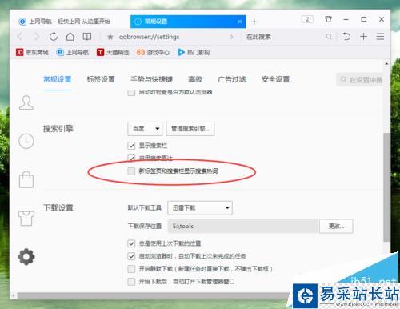Click the scroll-up arrow of the vertical scrollbar

[386, 64]
